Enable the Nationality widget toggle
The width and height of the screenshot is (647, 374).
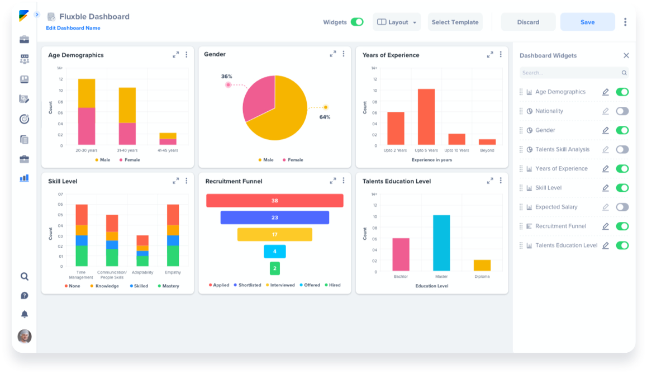click(622, 111)
